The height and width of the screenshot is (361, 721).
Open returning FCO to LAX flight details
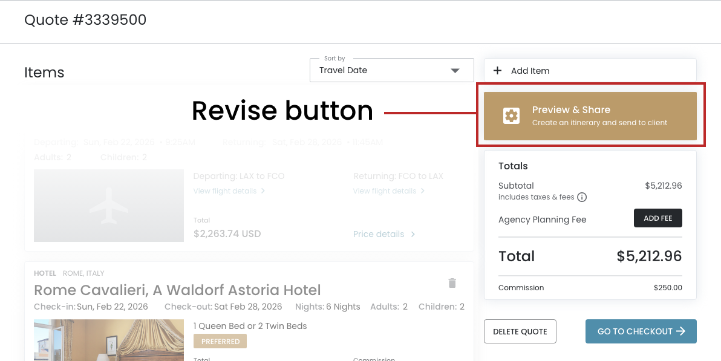(x=385, y=191)
